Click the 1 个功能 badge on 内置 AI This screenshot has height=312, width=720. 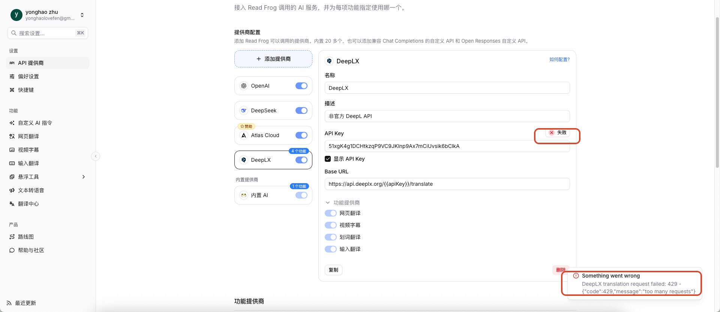click(299, 186)
